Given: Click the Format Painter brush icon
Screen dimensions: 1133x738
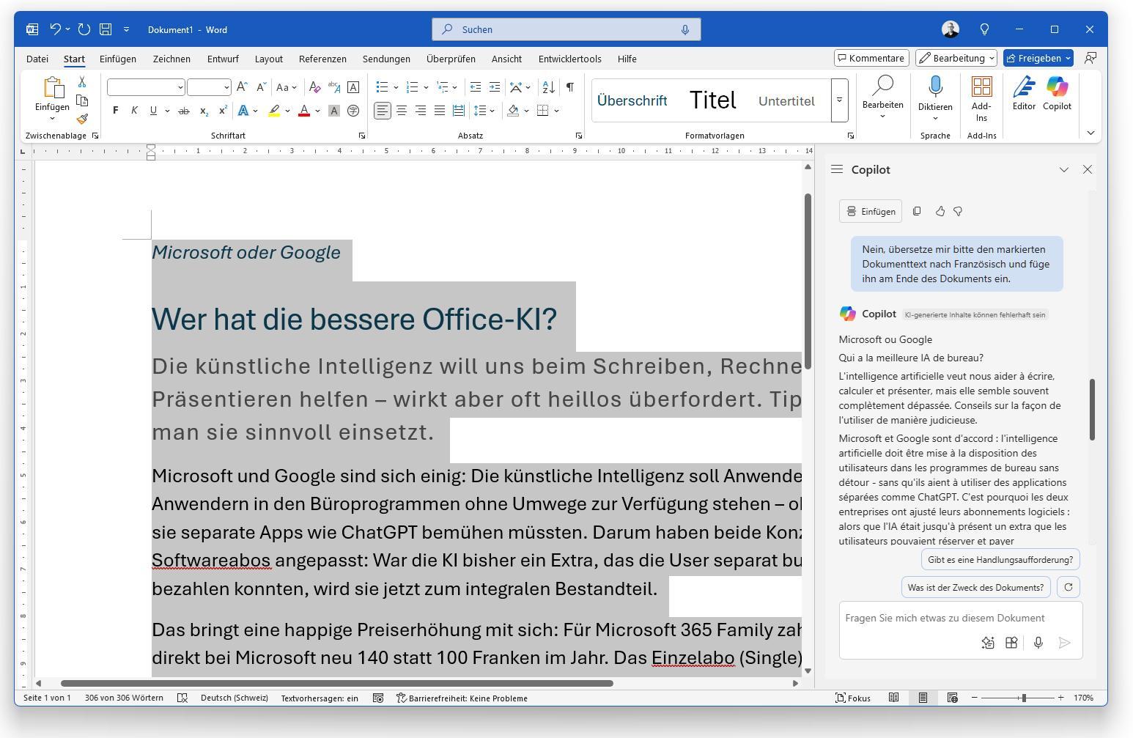Looking at the screenshot, I should (82, 118).
